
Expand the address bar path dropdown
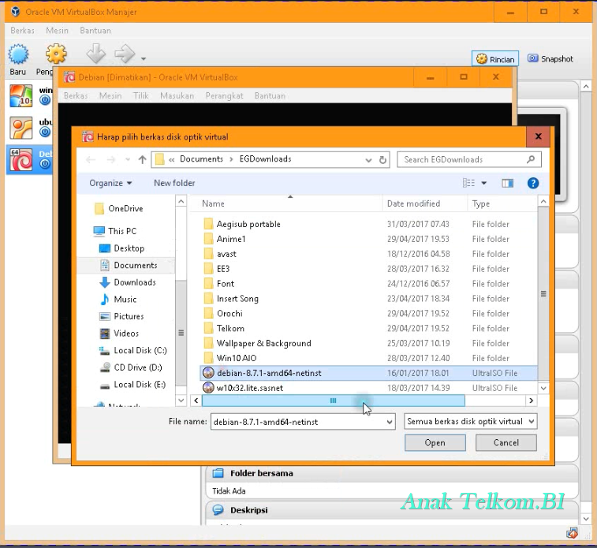click(x=368, y=160)
